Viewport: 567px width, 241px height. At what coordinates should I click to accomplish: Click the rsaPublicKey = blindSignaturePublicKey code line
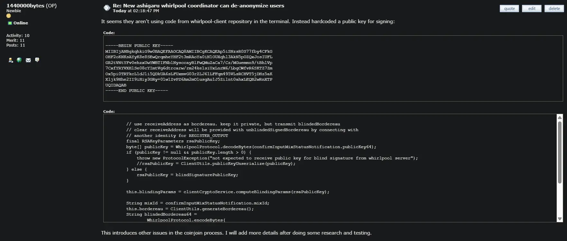click(187, 175)
